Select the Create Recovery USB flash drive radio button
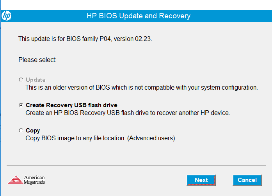Image resolution: width=272 pixels, height=196 pixels. [x=21, y=105]
